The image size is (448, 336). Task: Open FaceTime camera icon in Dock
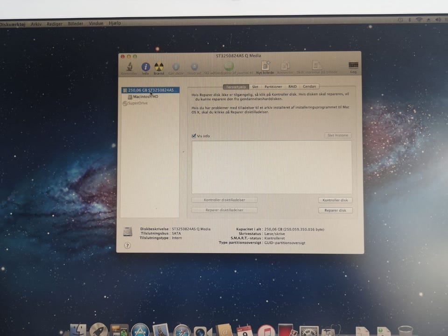(x=203, y=331)
